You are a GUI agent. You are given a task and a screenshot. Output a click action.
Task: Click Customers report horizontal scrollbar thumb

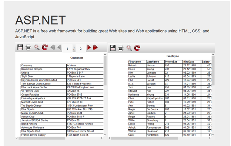(42, 138)
